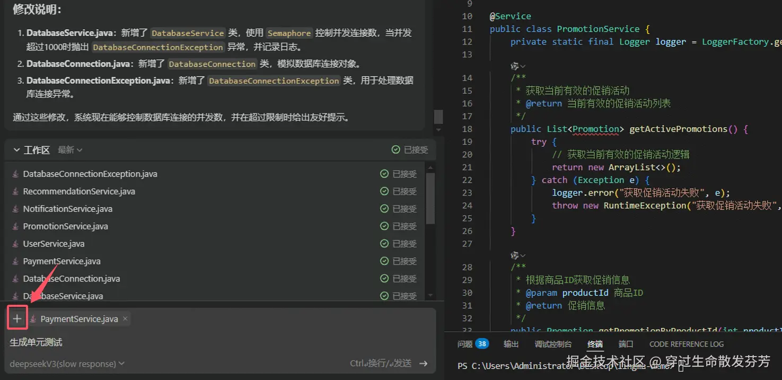Viewport: 782px width, 380px height.
Task: Open NotificationService.java in workspace list
Action: (68, 209)
